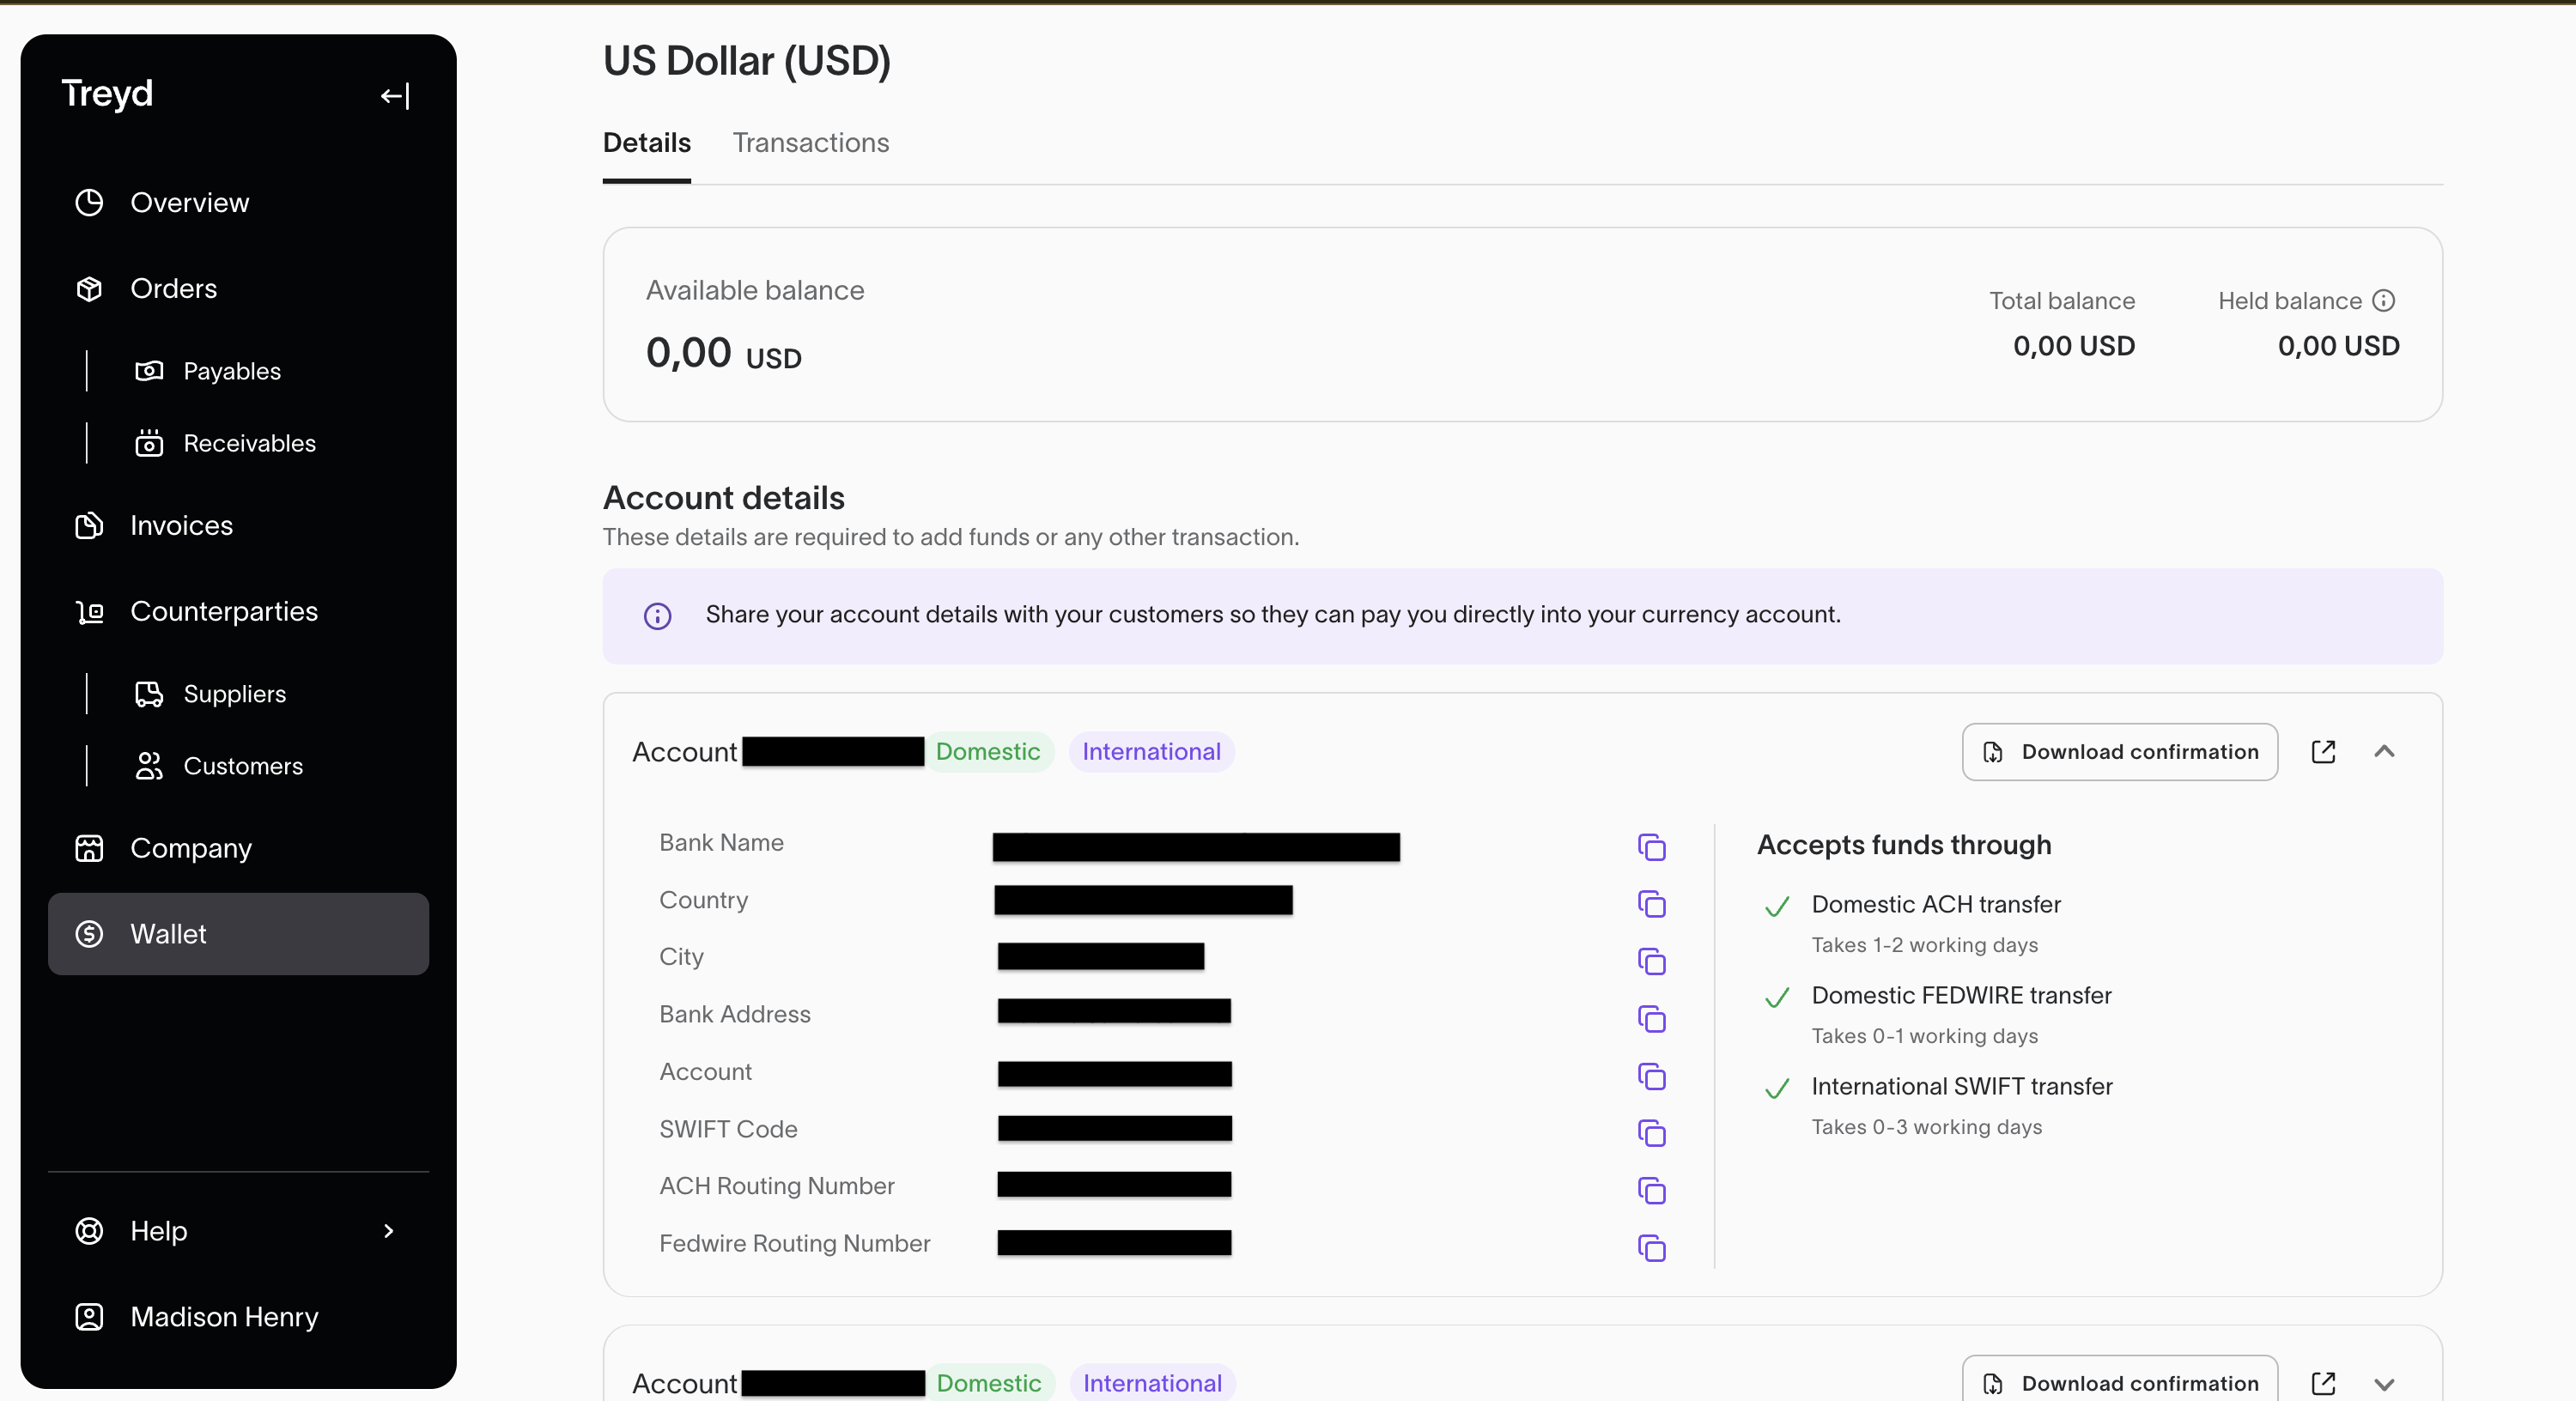Download confirmation for the first account
This screenshot has height=1401, width=2576.
2119,752
